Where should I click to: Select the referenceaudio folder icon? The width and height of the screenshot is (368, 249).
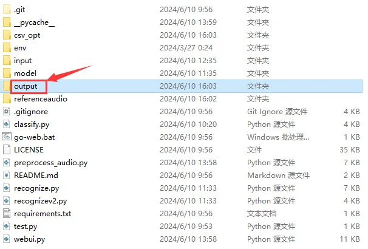tap(7, 99)
